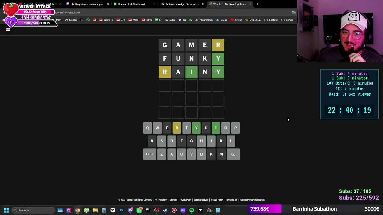Open the iCloud bookmark
Image resolution: width=383 pixels, height=215 pixels.
pos(222,20)
